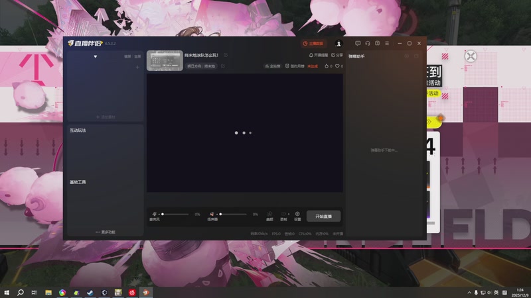Click the plus icon to add scene
The width and height of the screenshot is (531, 298).
pyautogui.click(x=137, y=68)
